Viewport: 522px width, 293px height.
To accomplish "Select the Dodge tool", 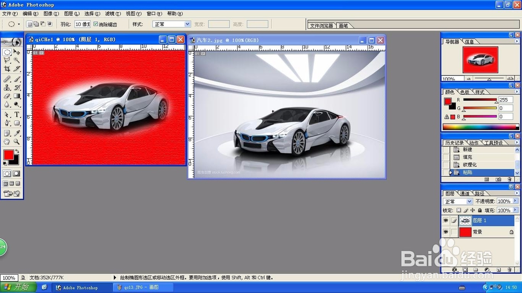I will (x=17, y=104).
